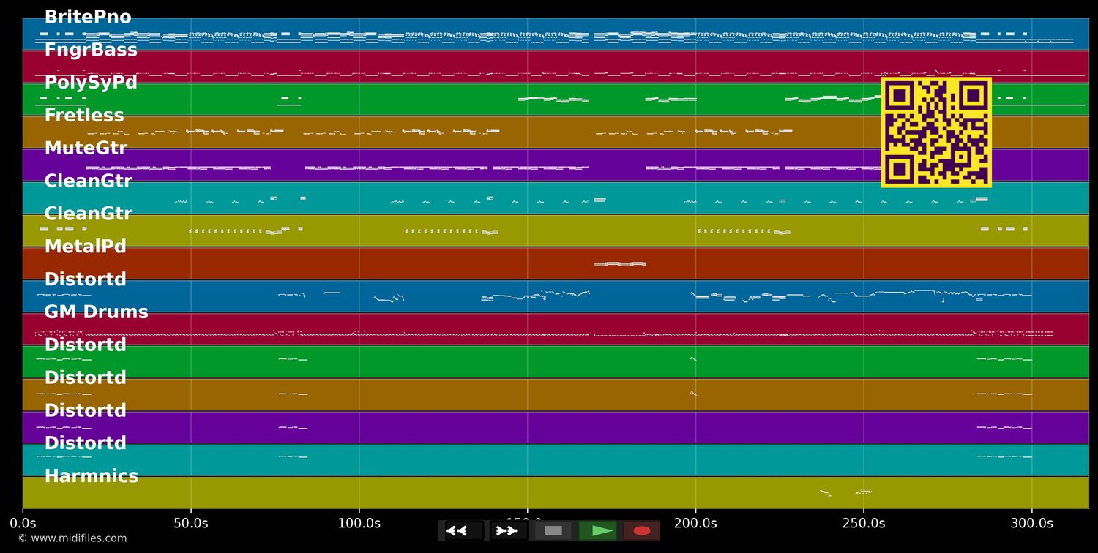Click the Harmnics track label

point(91,476)
